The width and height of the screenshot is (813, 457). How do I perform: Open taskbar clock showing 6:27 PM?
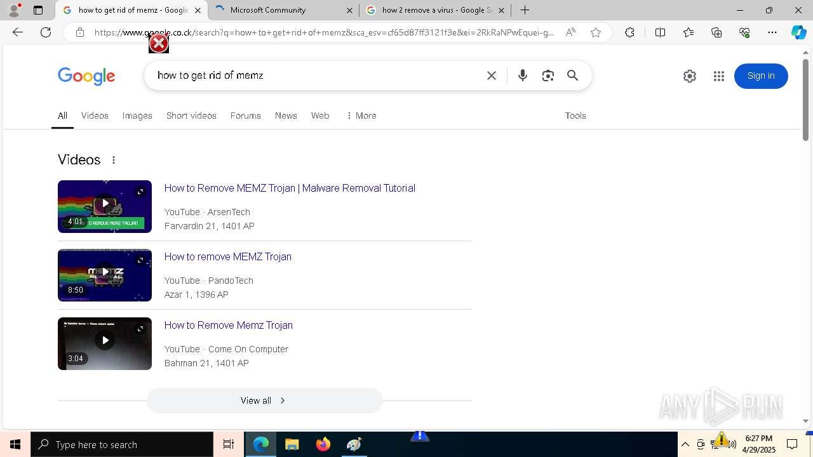click(x=759, y=444)
